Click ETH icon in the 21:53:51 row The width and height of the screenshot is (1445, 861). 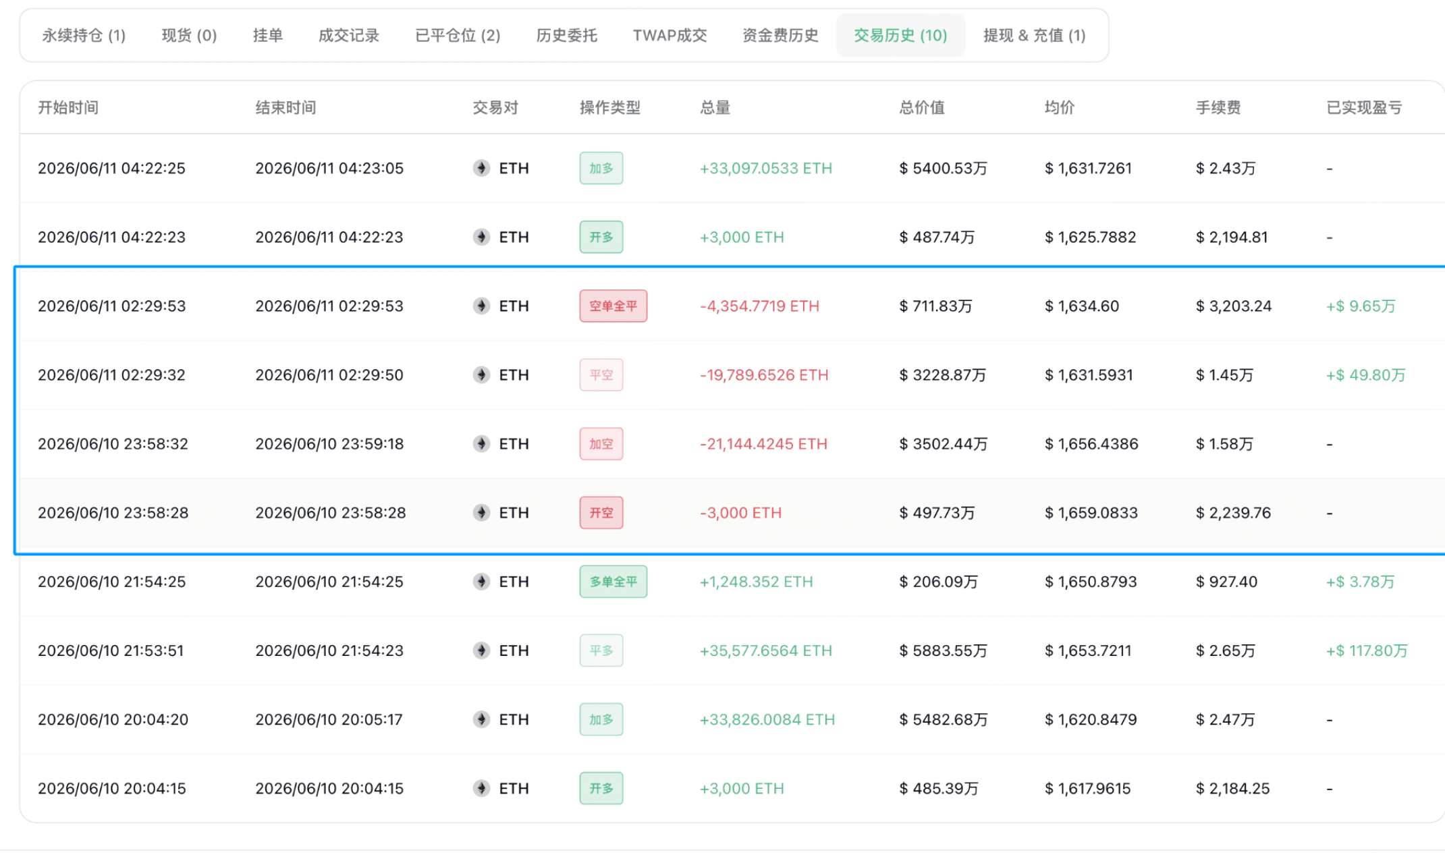click(x=481, y=650)
